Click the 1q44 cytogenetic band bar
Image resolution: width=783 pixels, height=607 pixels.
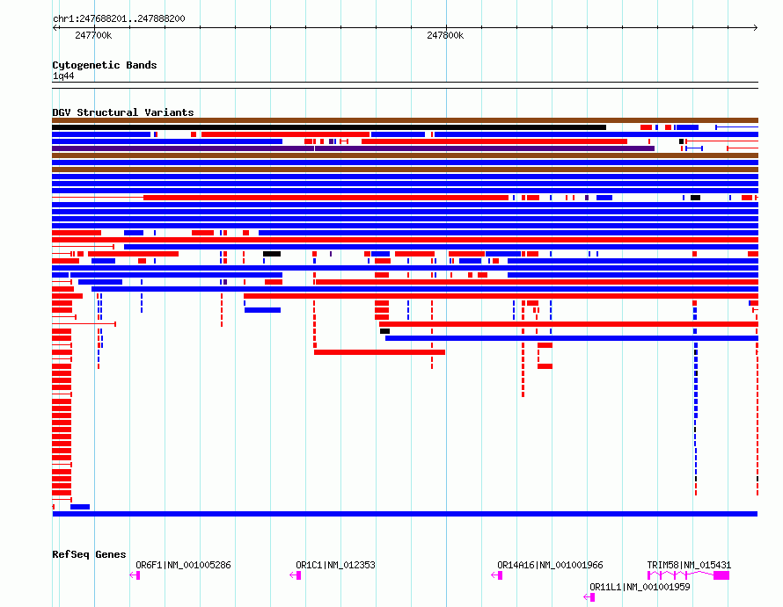(x=405, y=85)
